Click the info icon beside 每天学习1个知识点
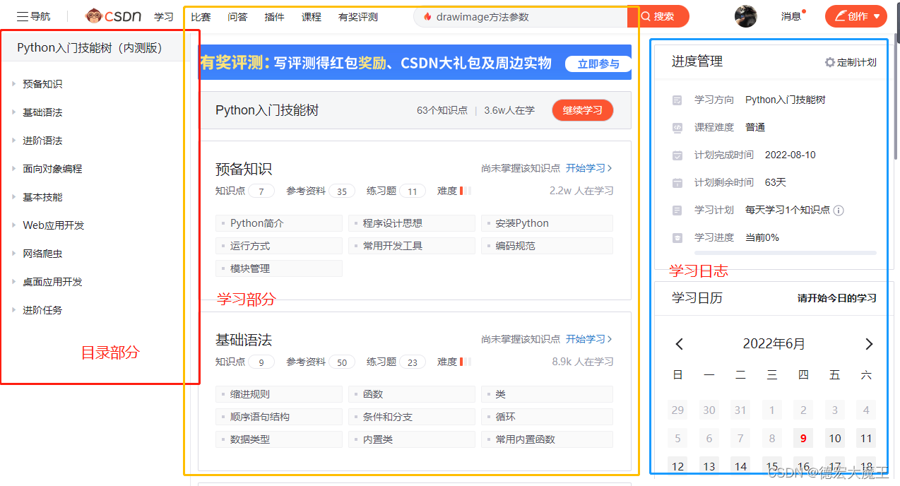This screenshot has height=486, width=900. [x=839, y=211]
